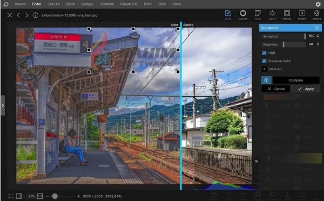Screen dimensions: 324x201
Task: Click the Brightness slider track
Action: (294, 44)
